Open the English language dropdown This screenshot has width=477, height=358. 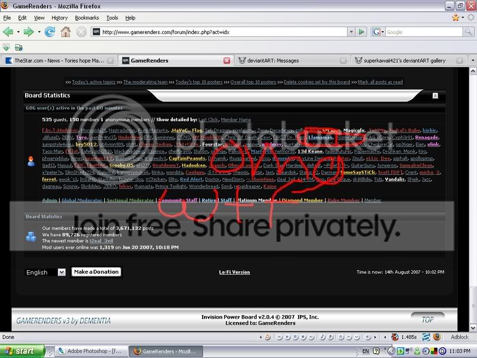[62, 272]
